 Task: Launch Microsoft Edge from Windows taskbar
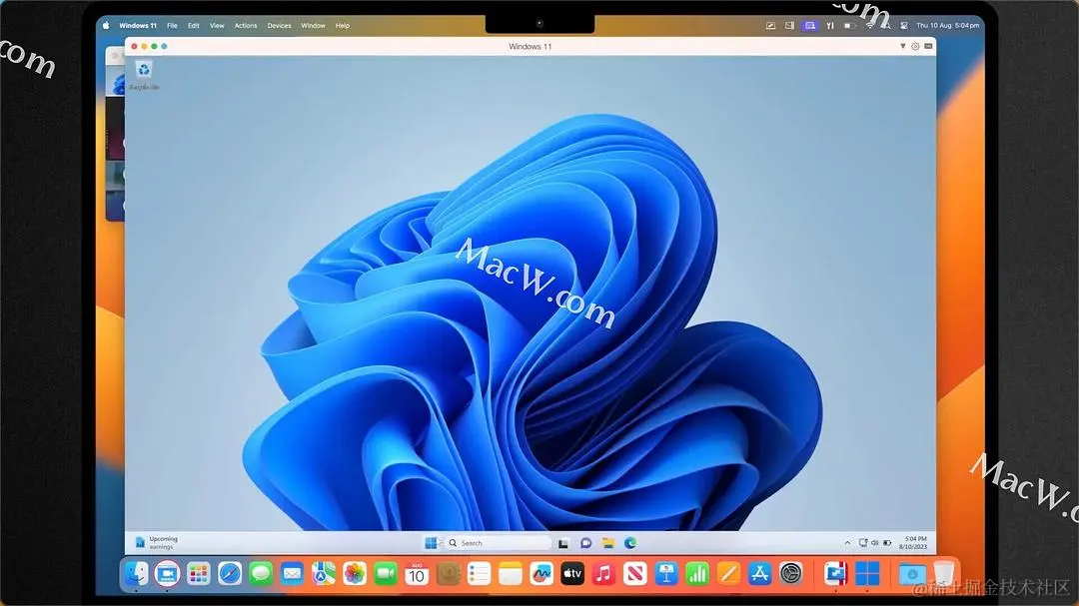coord(629,543)
